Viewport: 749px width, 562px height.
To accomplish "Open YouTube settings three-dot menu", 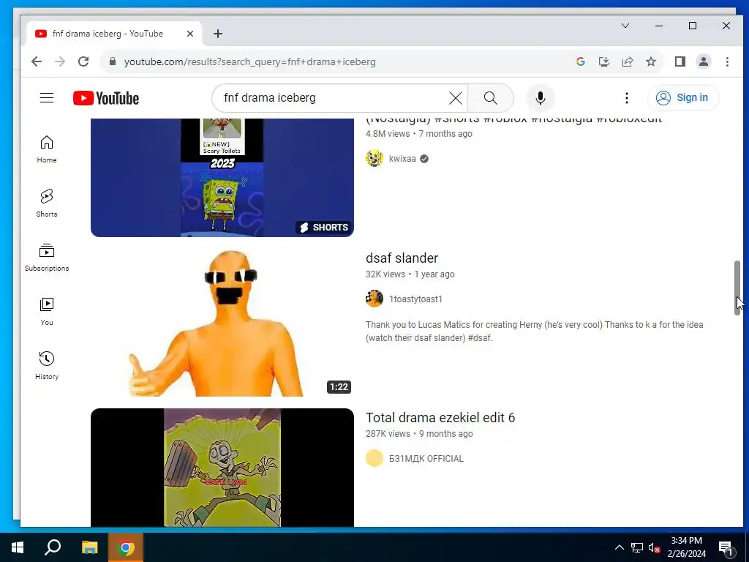I will pos(627,98).
